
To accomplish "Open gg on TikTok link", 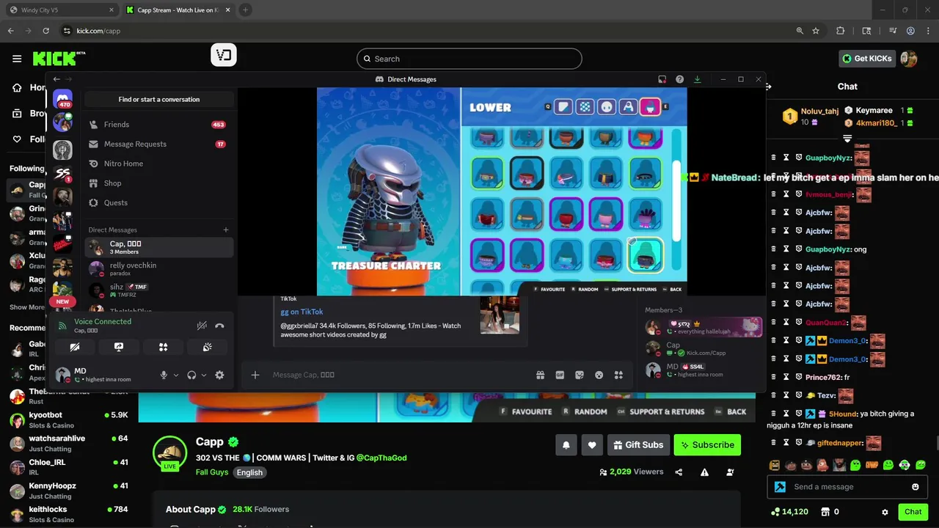I will tap(302, 312).
